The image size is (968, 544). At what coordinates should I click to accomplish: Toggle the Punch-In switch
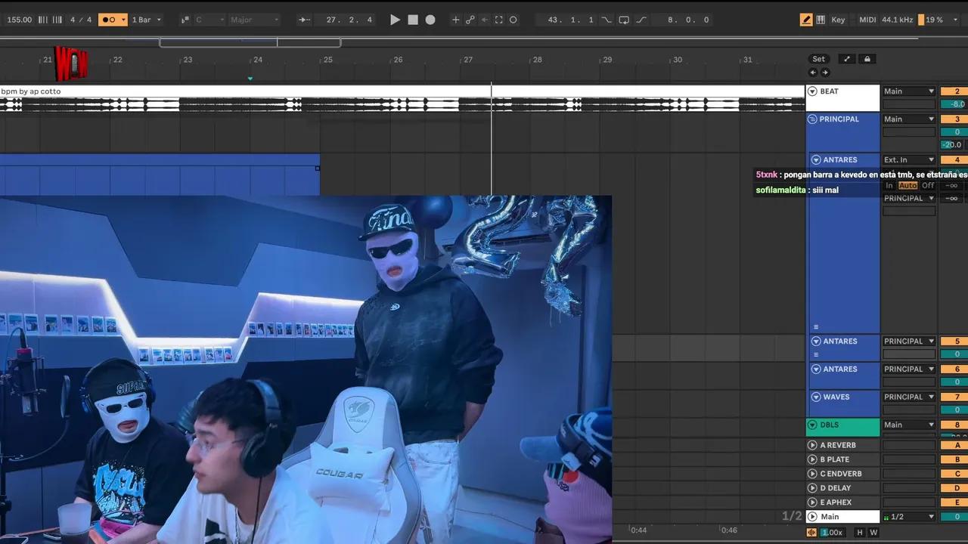click(607, 20)
